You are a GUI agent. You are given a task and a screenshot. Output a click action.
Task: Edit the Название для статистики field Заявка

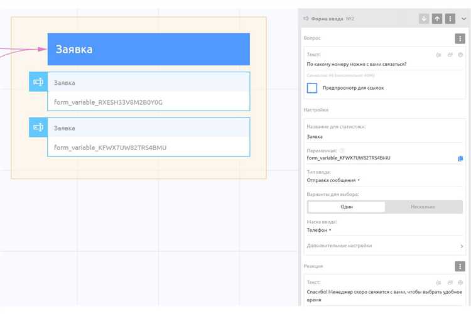point(384,137)
